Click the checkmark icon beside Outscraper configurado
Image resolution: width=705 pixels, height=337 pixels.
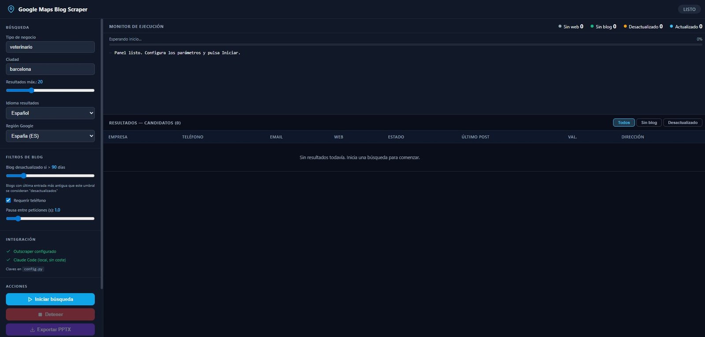[x=8, y=251]
